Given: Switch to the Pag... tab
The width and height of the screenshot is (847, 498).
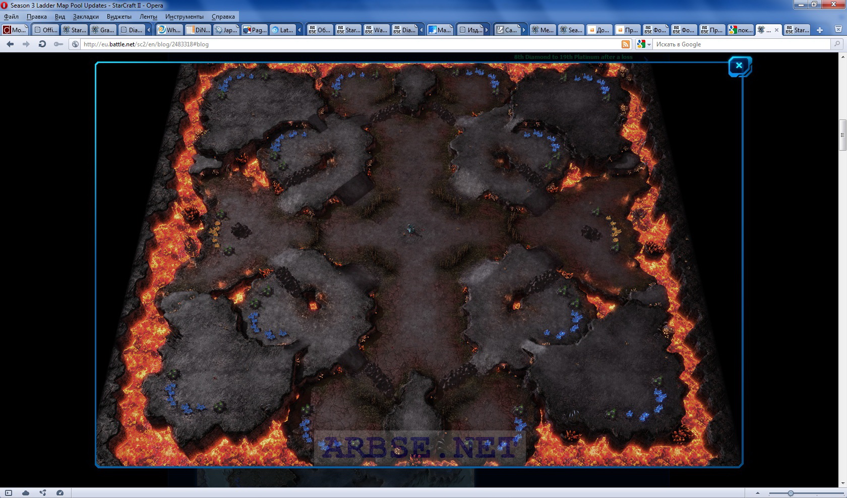Looking at the screenshot, I should click(x=255, y=30).
